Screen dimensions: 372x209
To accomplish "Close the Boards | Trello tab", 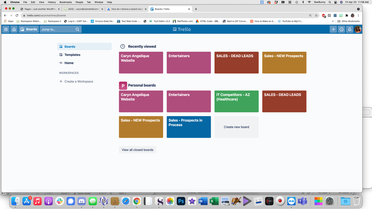I will [x=189, y=9].
